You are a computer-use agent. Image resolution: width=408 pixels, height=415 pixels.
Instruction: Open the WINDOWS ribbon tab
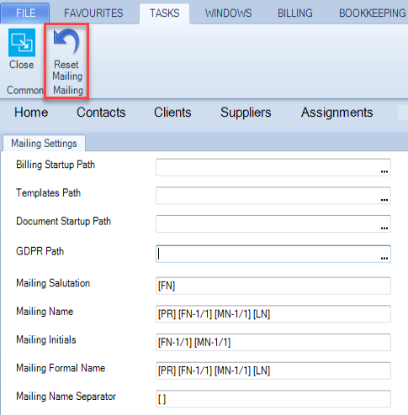coord(228,13)
